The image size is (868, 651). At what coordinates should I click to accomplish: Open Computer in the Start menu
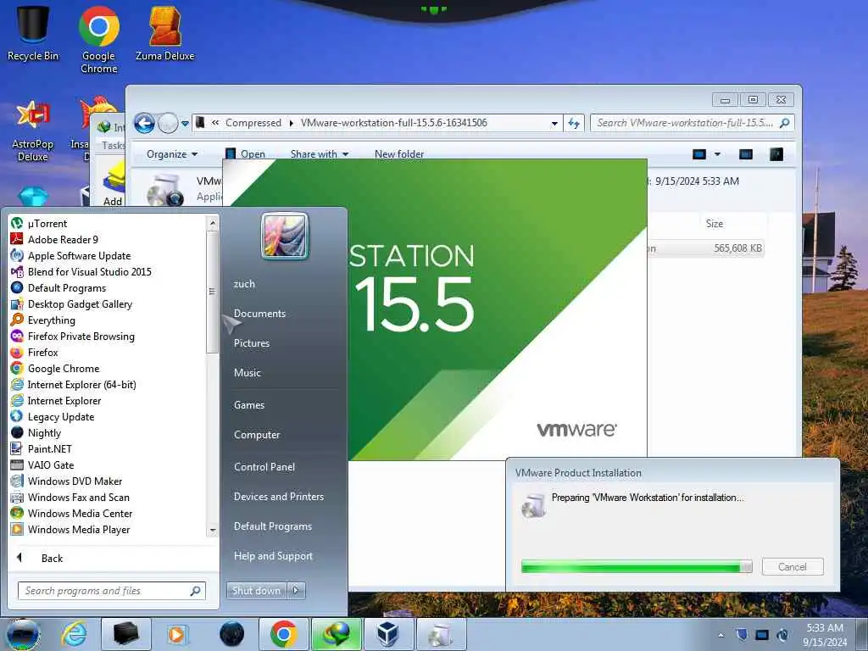tap(257, 435)
